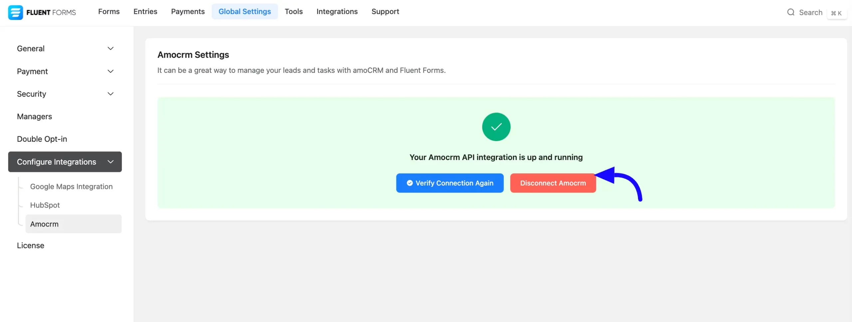Open Google Maps Integration settings
This screenshot has width=852, height=322.
(71, 187)
